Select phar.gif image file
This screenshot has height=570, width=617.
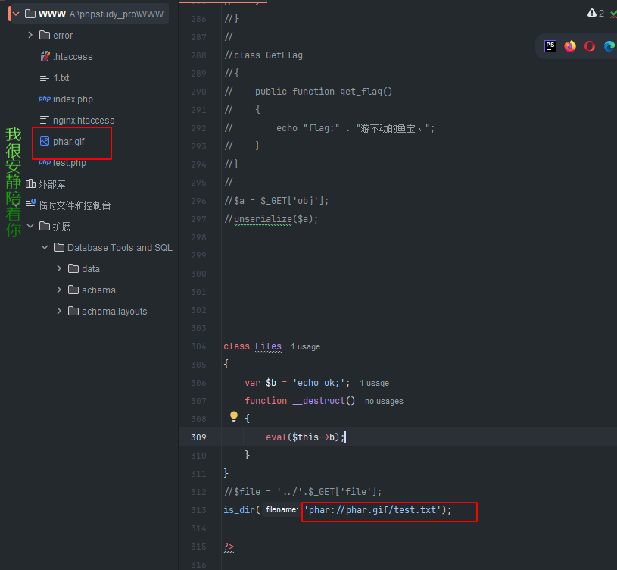tap(67, 142)
